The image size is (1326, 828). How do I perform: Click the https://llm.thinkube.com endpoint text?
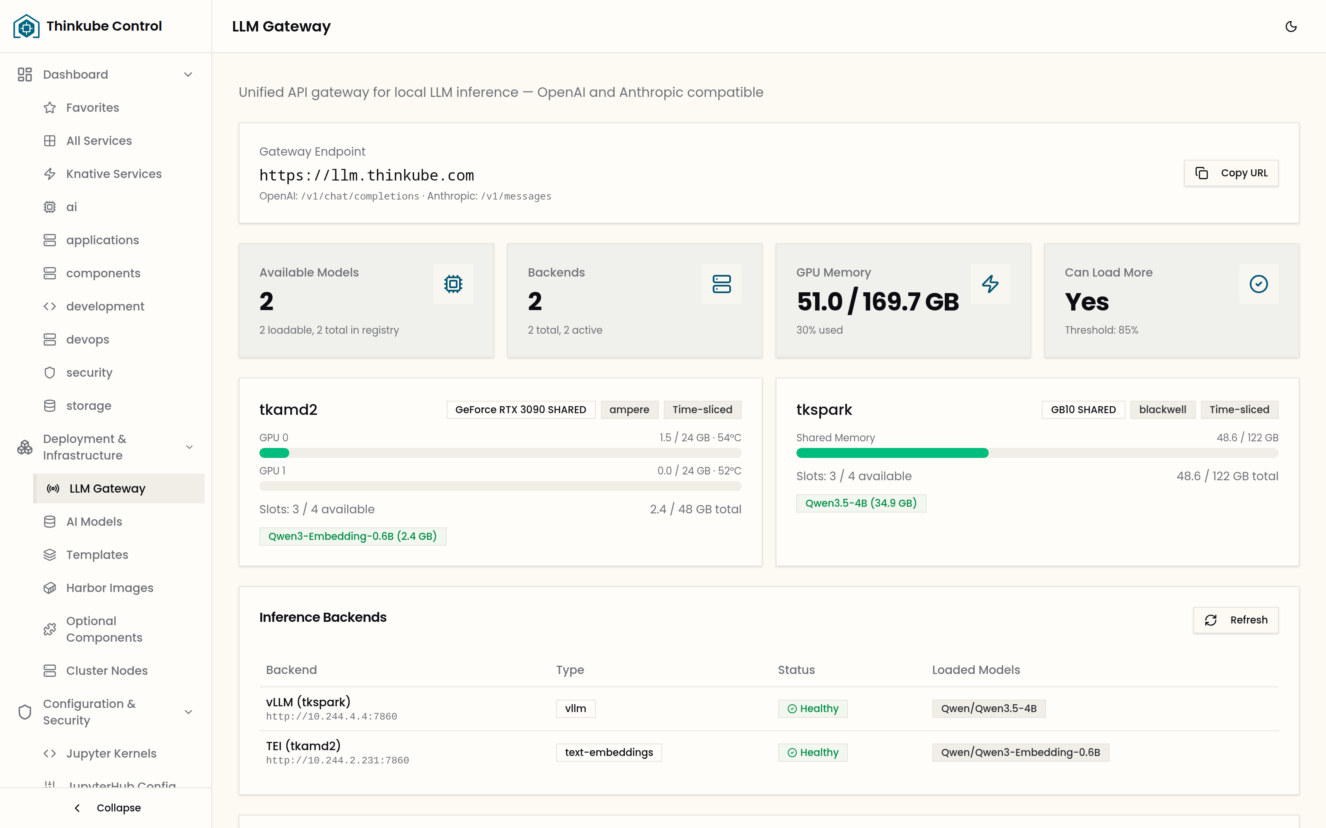(x=367, y=175)
